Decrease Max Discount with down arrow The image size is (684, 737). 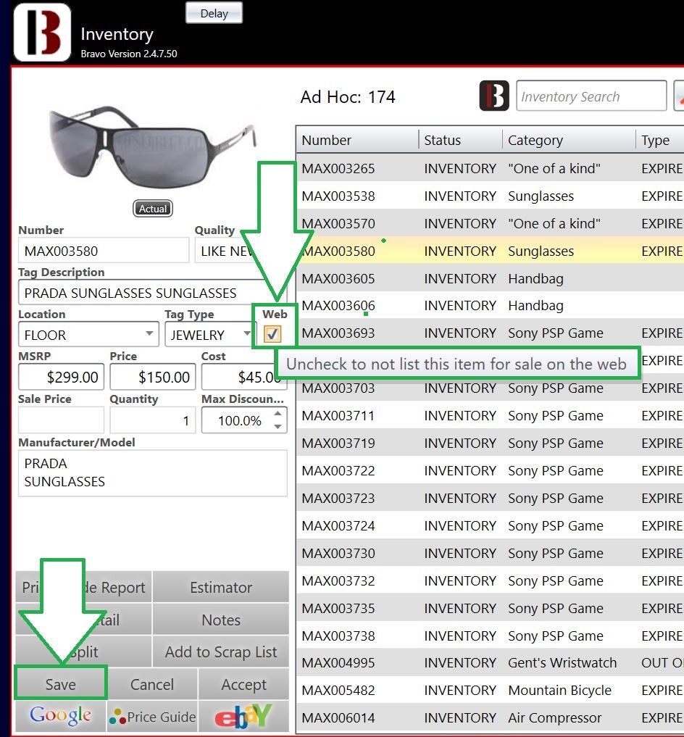pos(278,426)
